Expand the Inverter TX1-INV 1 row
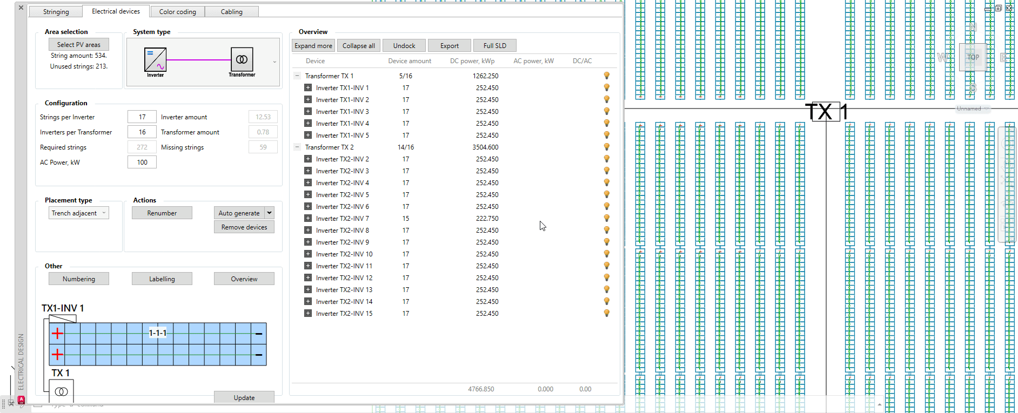The image size is (1018, 413). coord(308,88)
